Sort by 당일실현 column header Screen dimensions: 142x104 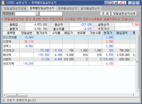(x=26, y=33)
